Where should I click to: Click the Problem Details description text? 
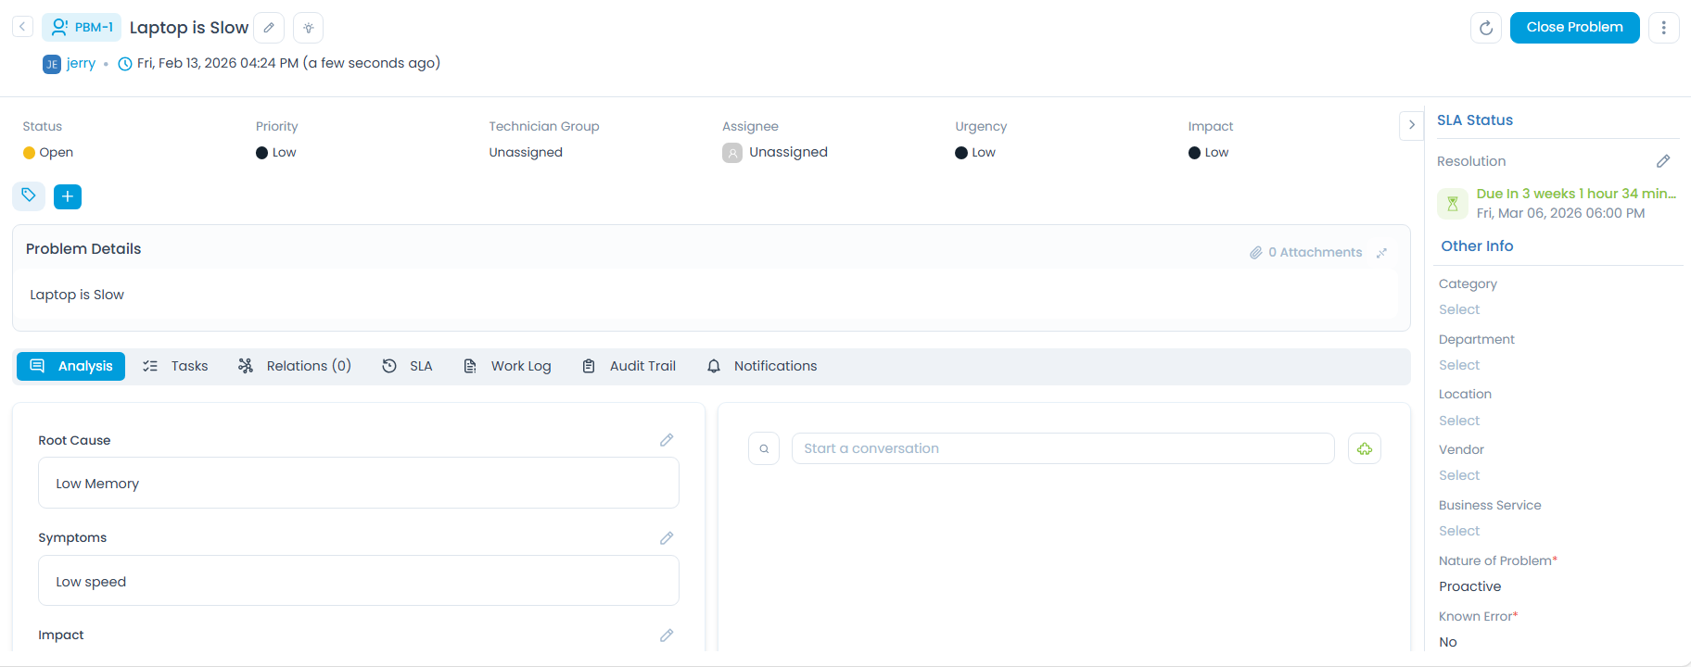77,295
